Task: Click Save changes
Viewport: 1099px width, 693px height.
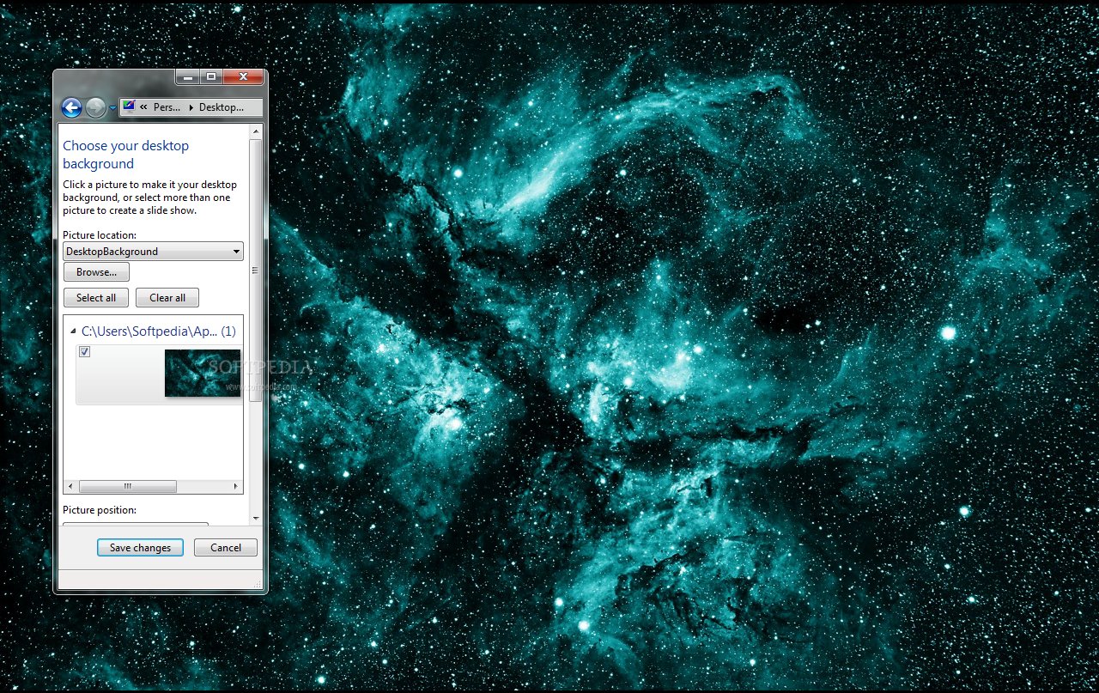Action: tap(140, 548)
